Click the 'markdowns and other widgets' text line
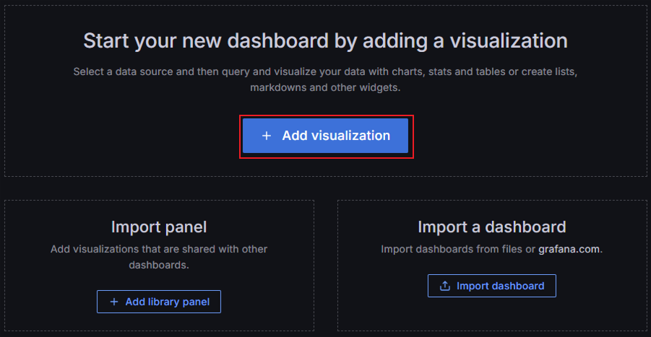The height and width of the screenshot is (337, 651). (x=325, y=87)
